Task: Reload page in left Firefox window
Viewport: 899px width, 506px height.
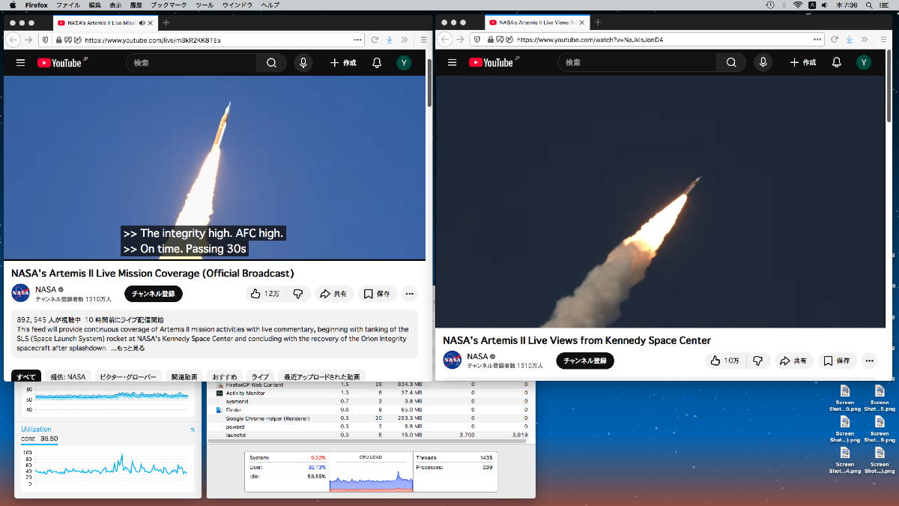Action: [375, 40]
